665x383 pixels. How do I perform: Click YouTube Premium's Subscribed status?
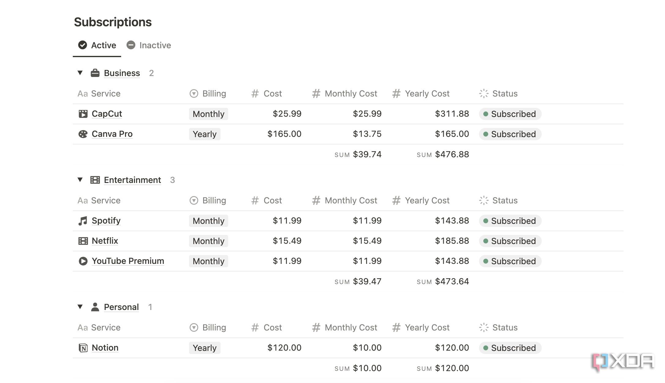(510, 261)
